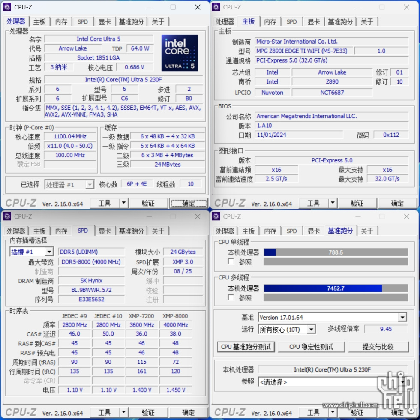Open the 运行 所有核心 (10T) dropdown
Viewport: 420px width, 420px height.
287,329
